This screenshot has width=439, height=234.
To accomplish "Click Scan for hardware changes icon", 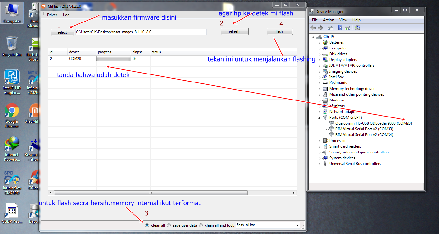I will 358,28.
